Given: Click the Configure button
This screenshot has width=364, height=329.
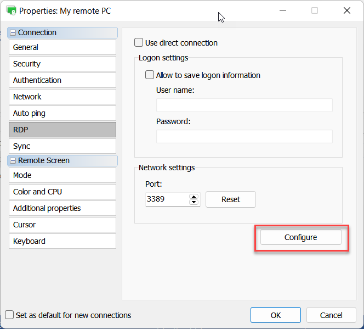Looking at the screenshot, I should 300,237.
